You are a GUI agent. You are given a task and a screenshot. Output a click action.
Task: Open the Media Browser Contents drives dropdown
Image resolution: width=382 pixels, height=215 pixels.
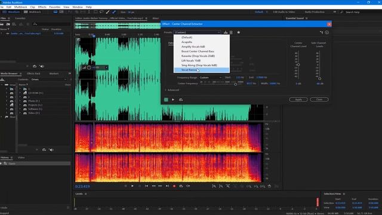[49, 79]
